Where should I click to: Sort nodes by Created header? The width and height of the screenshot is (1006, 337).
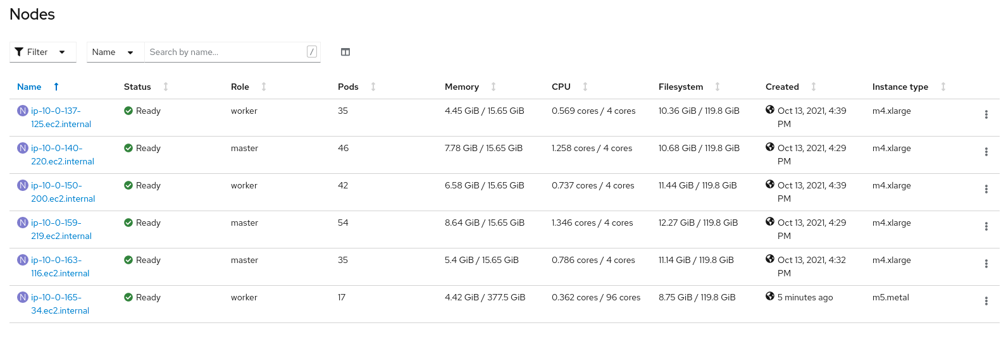pyautogui.click(x=782, y=87)
